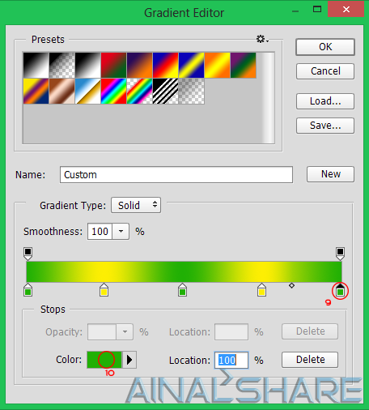The width and height of the screenshot is (369, 410).
Task: Select the rightmost green color stop
Action: point(340,290)
